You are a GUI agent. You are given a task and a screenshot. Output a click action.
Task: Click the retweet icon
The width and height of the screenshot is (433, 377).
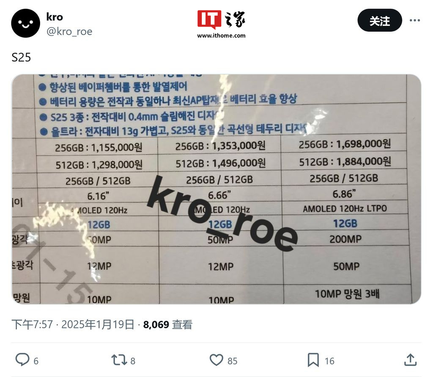pos(119,360)
